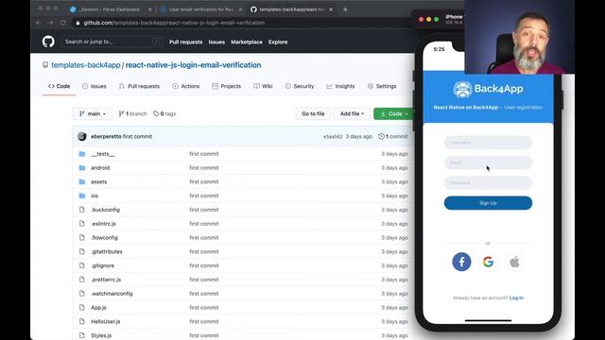Click the assets folder icon

point(82,181)
